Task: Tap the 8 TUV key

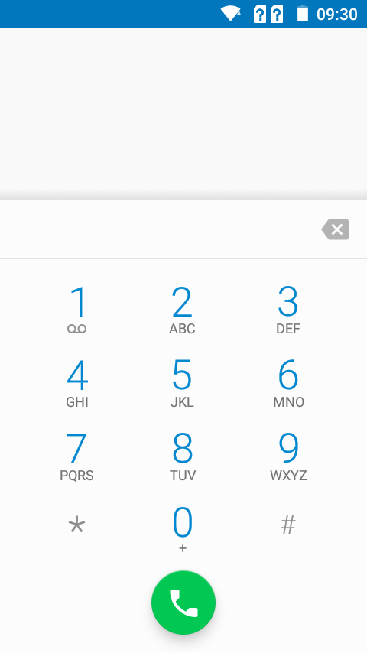Action: tap(183, 456)
